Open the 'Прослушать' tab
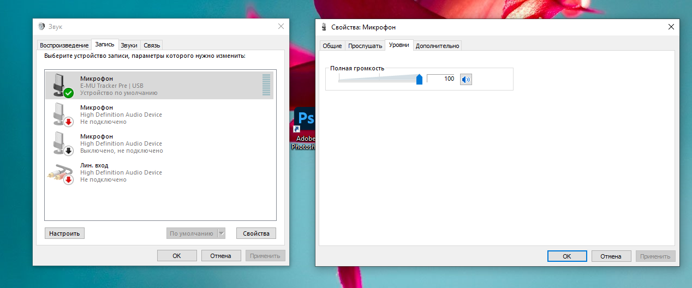Screen dimensions: 692x288 (365, 46)
